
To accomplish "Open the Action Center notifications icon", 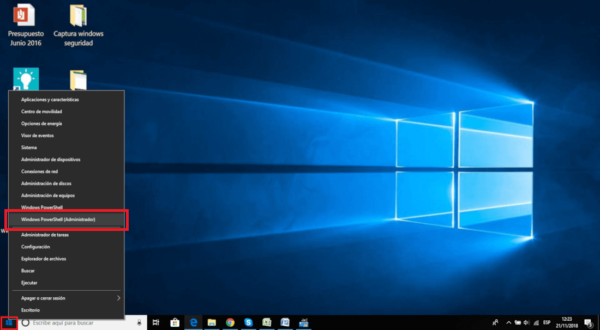I will tap(588, 323).
